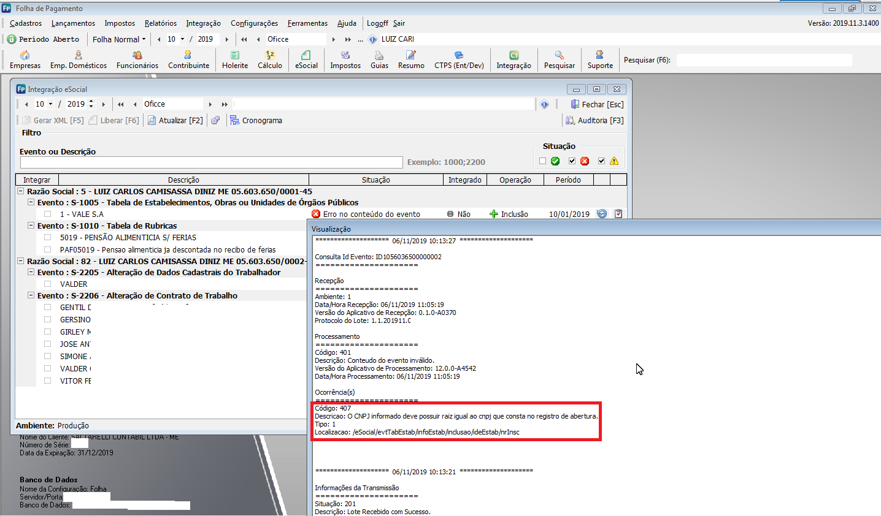881x516 pixels.
Task: Open the Cálculo tool
Action: (x=269, y=59)
